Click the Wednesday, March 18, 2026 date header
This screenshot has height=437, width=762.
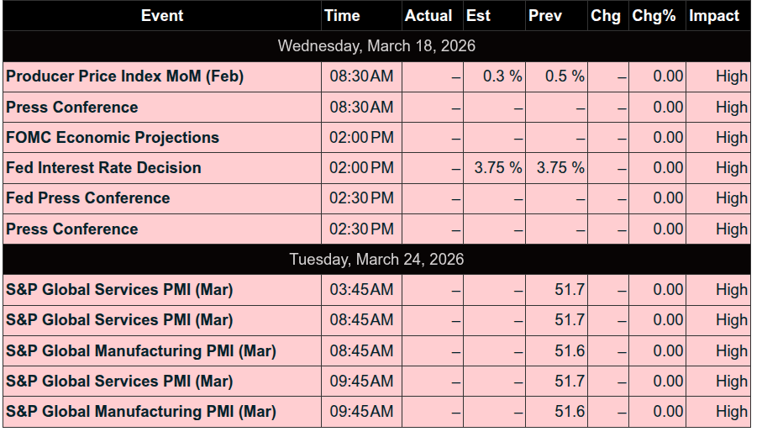(x=376, y=46)
